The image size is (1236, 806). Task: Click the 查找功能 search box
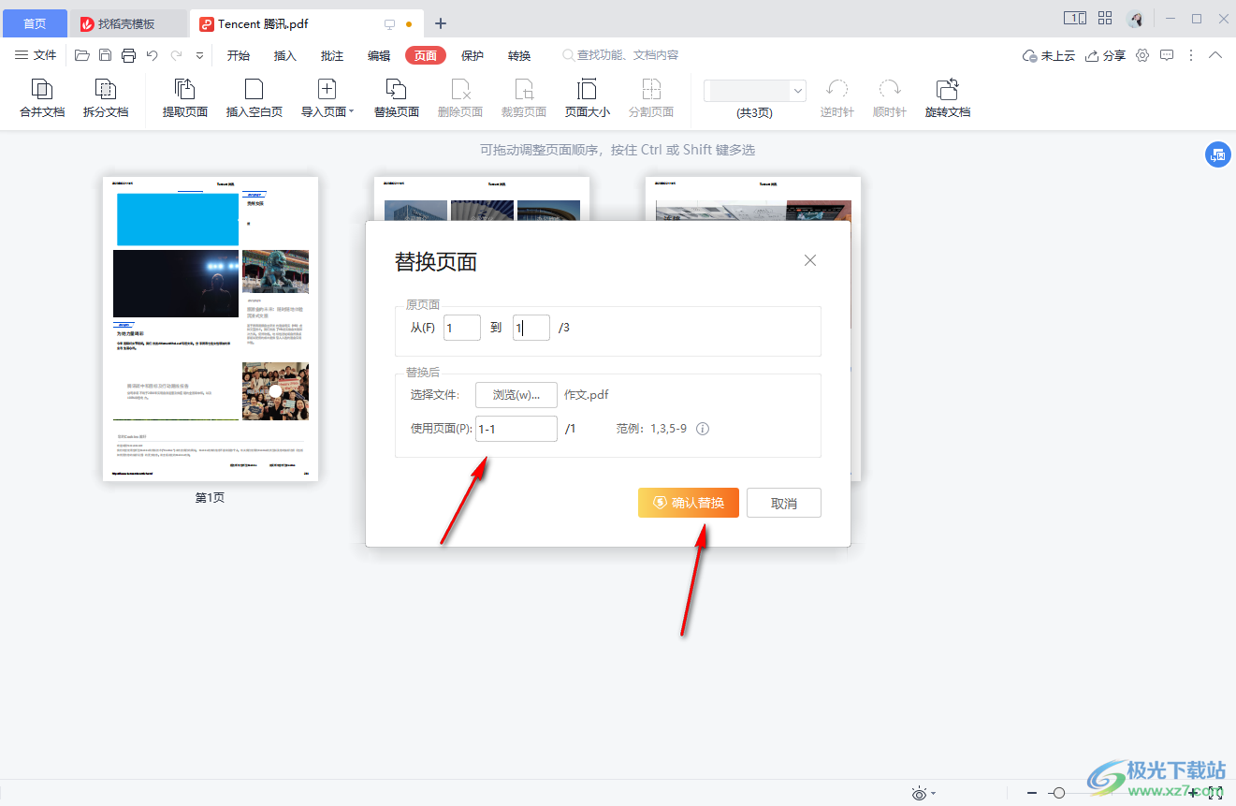click(621, 55)
